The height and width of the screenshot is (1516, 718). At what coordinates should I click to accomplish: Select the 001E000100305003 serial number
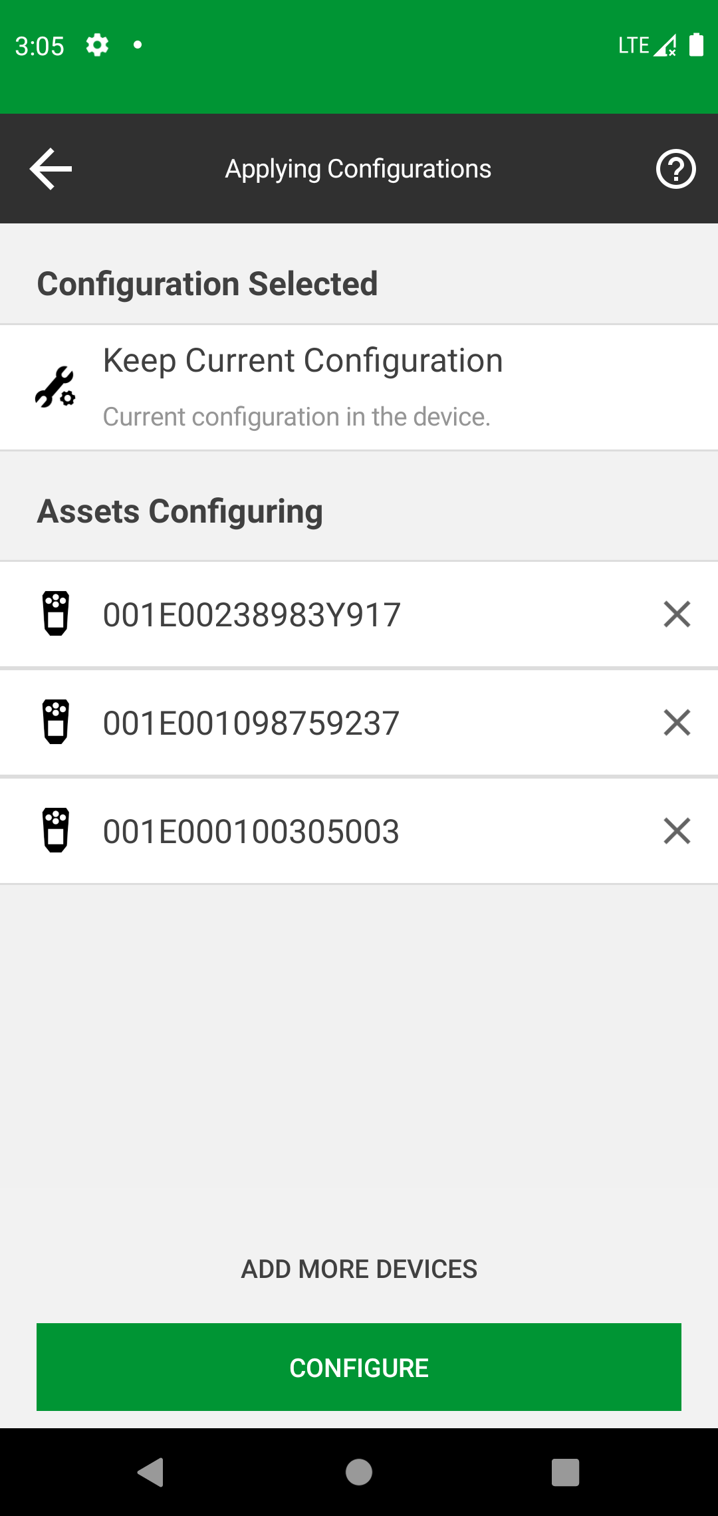[251, 831]
